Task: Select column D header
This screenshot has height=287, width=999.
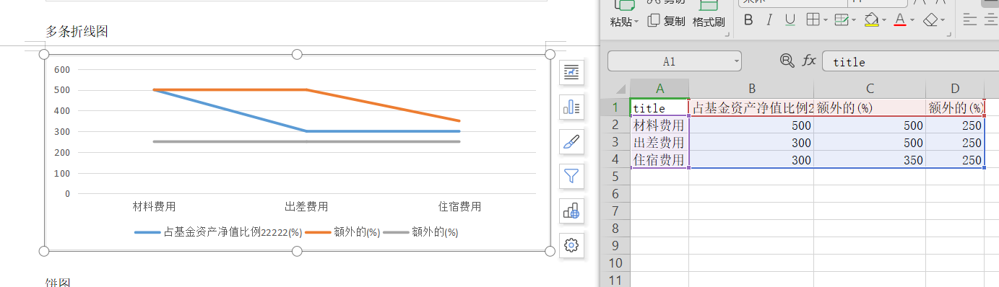Action: (x=955, y=88)
